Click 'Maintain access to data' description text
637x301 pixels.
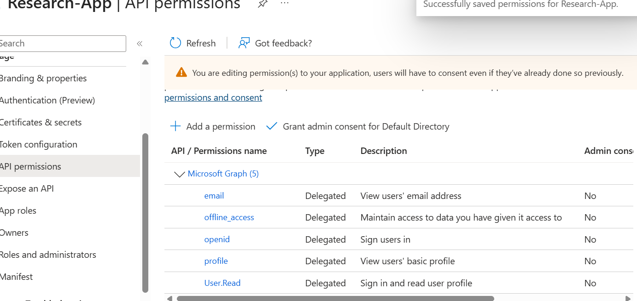[x=461, y=217]
